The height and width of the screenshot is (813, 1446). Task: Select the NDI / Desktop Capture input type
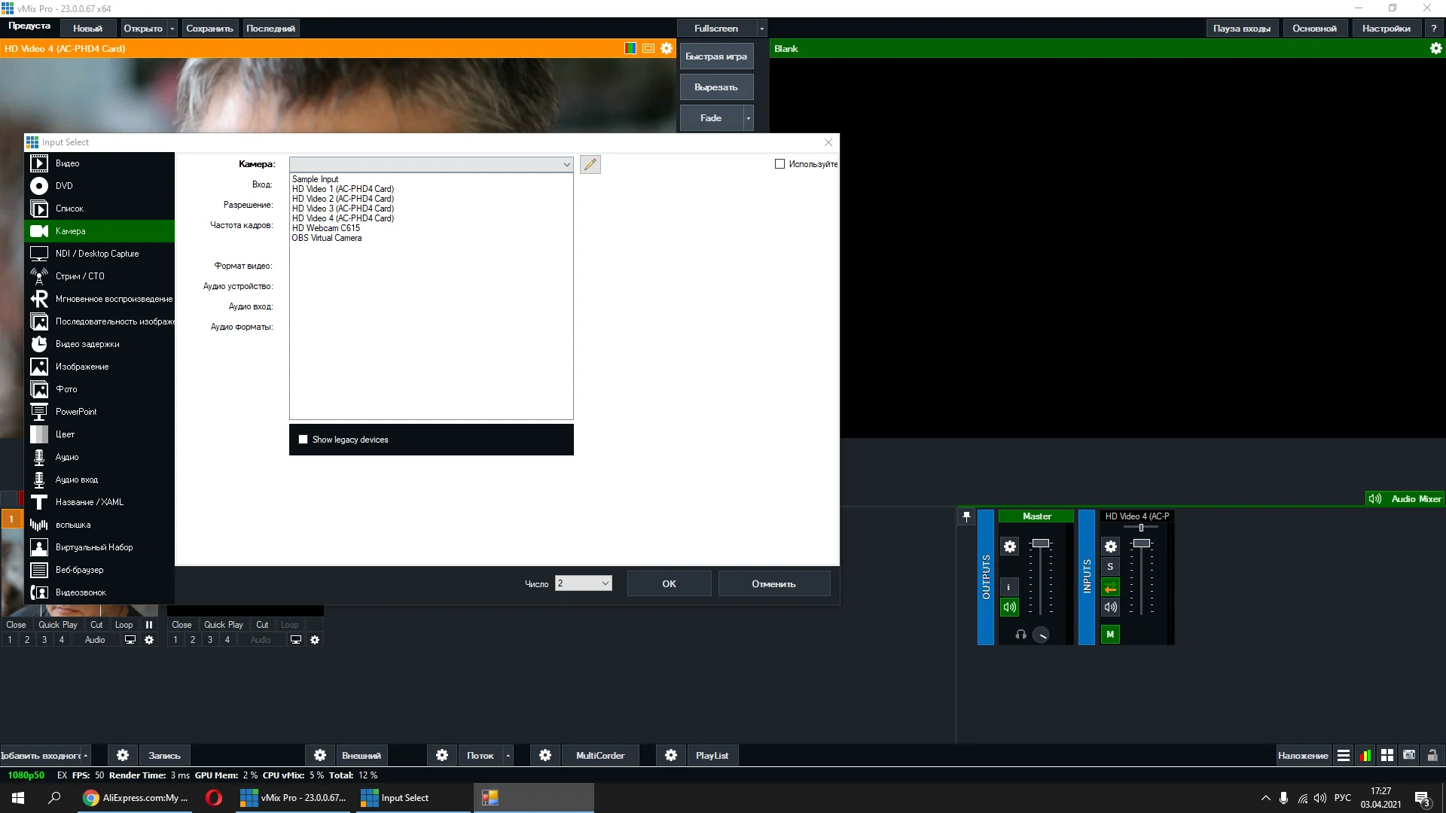pos(98,254)
